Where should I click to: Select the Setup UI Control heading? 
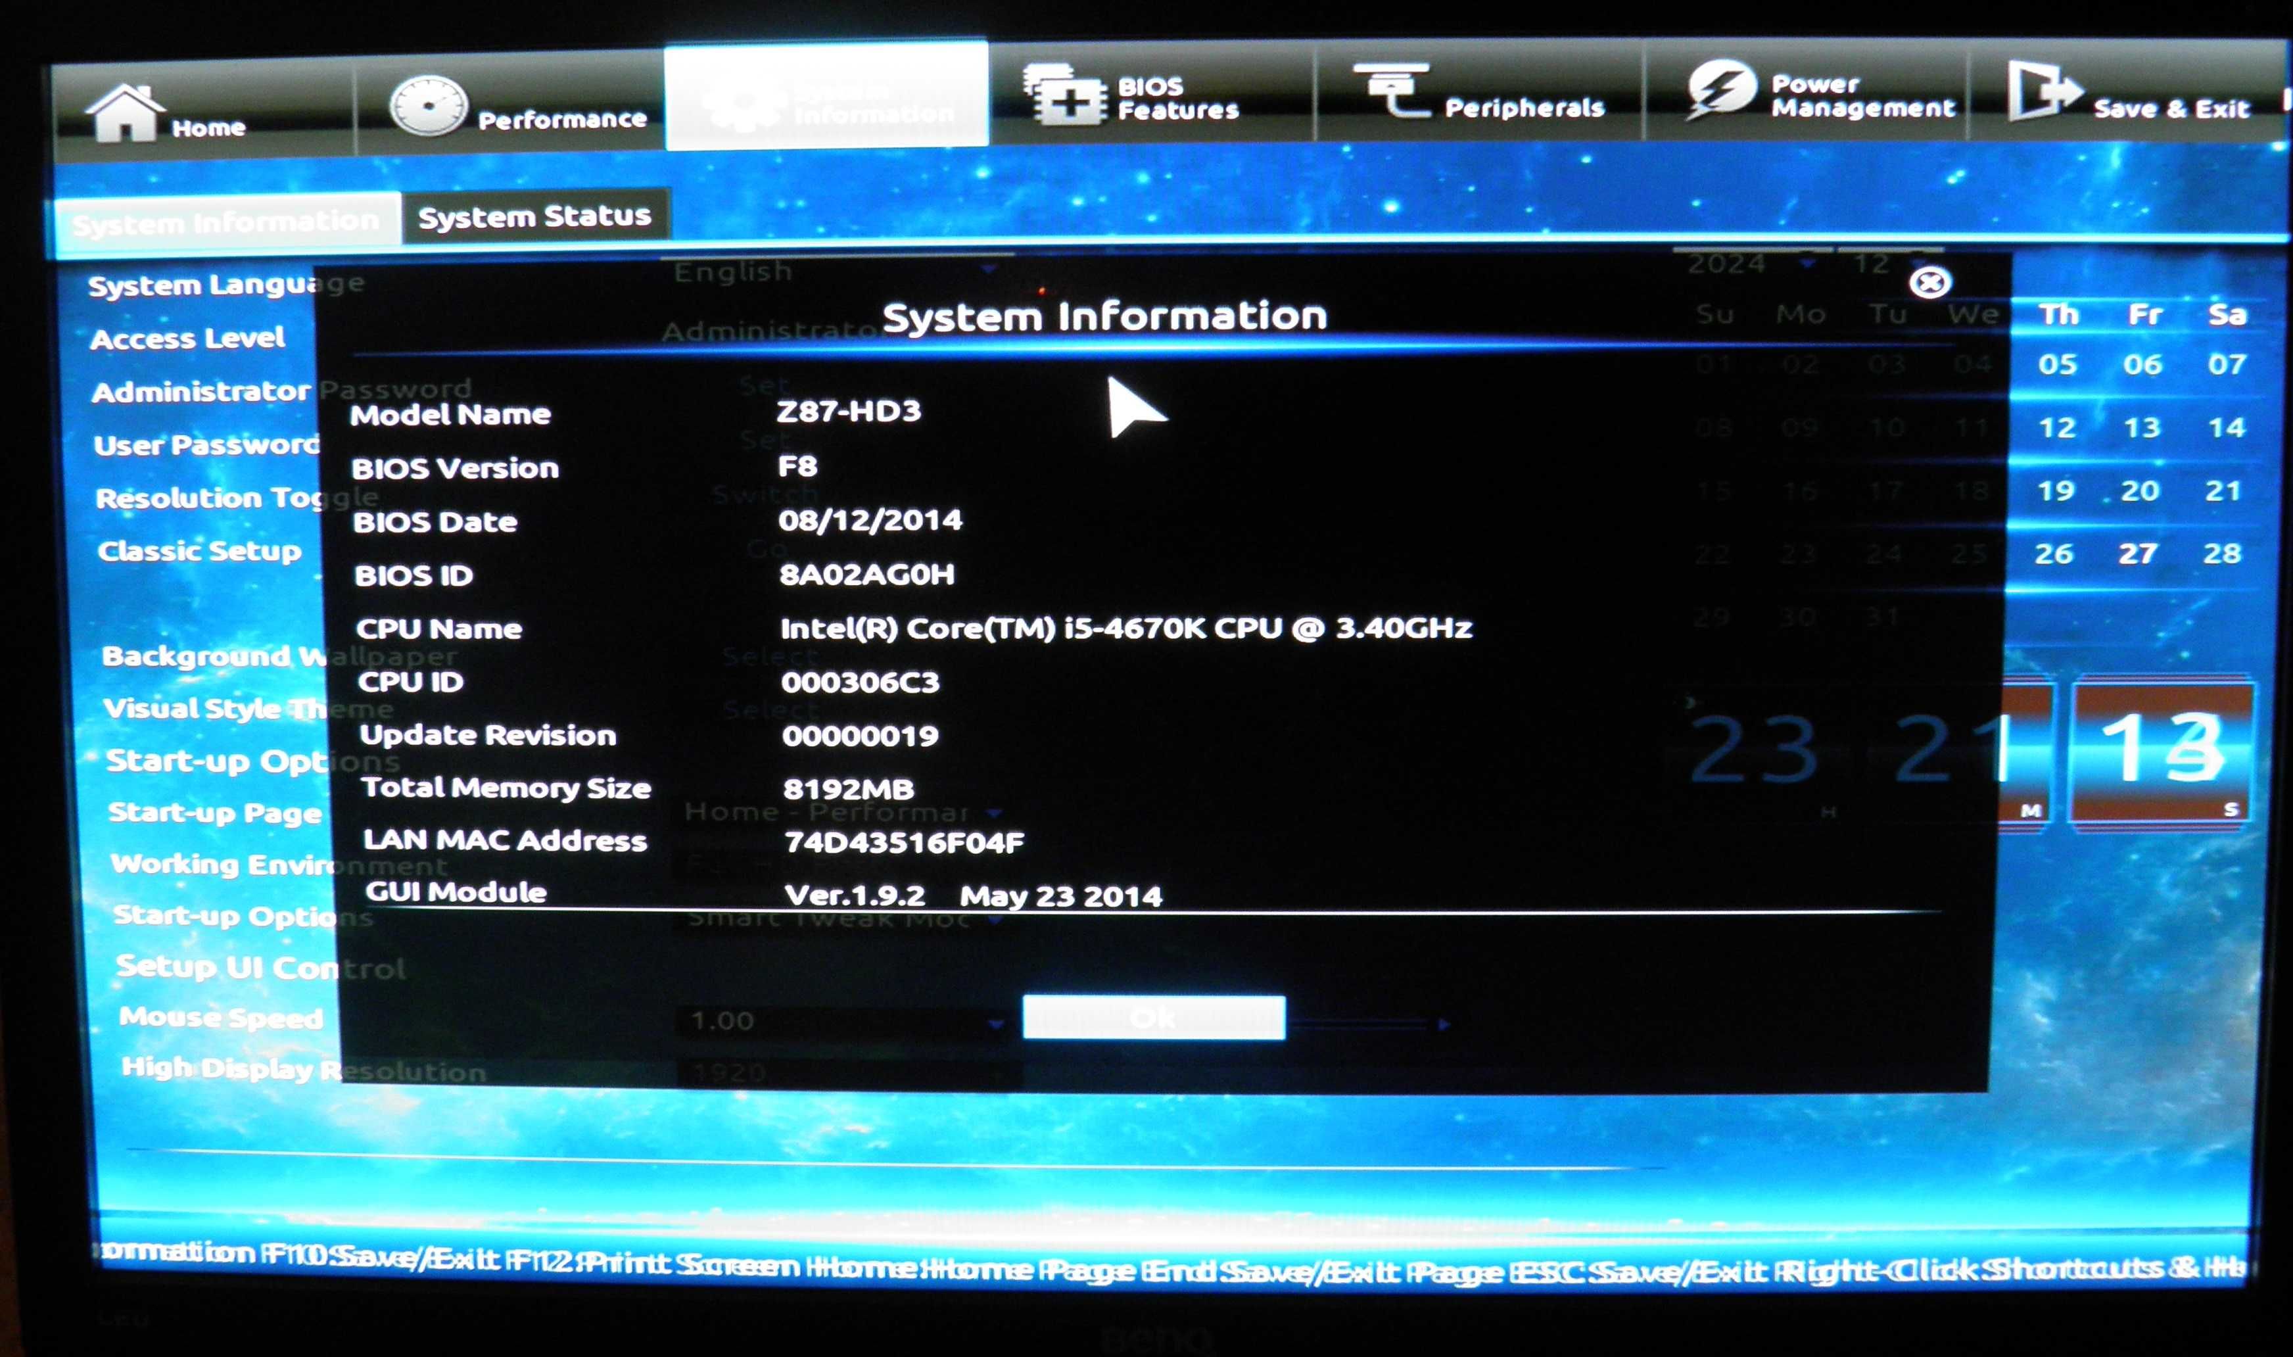tap(260, 966)
